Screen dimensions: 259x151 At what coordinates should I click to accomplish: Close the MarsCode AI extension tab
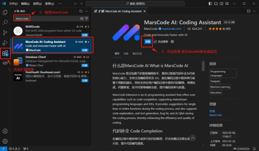pyautogui.click(x=145, y=11)
